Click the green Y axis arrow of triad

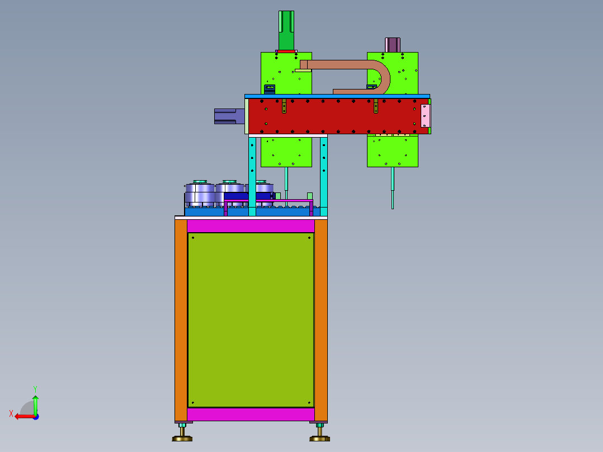(35, 404)
